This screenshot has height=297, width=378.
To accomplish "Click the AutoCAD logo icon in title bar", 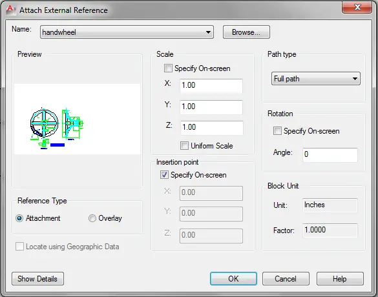I will 10,10.
